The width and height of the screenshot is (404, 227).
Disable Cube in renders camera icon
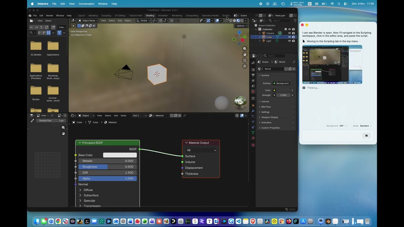293,37
